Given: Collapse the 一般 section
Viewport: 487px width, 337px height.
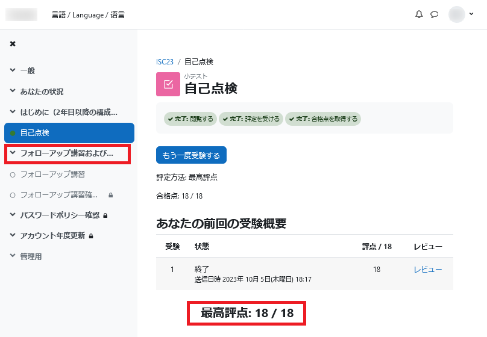Looking at the screenshot, I should pyautogui.click(x=13, y=70).
